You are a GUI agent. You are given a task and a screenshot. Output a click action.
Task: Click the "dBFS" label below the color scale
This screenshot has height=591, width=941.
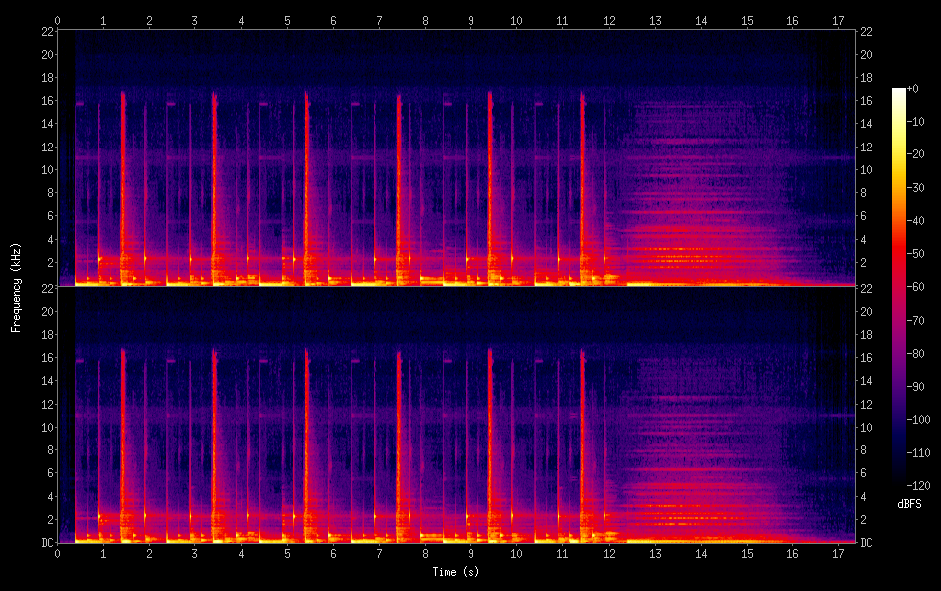tap(909, 505)
